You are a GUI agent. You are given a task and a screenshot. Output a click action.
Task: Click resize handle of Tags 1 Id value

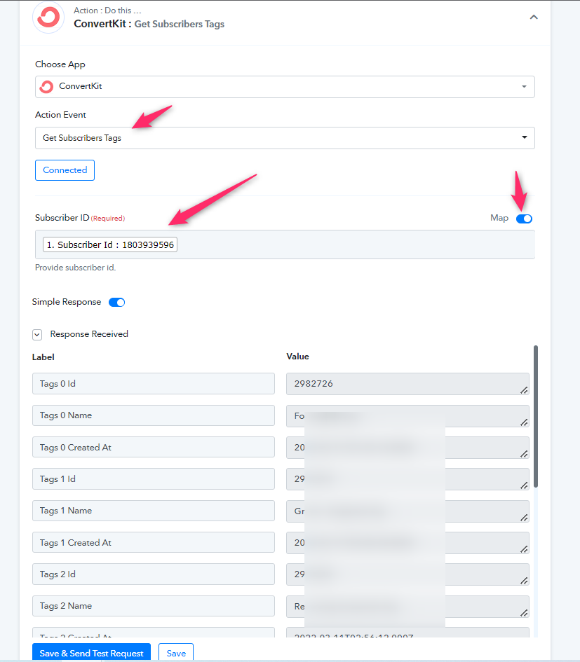[524, 485]
